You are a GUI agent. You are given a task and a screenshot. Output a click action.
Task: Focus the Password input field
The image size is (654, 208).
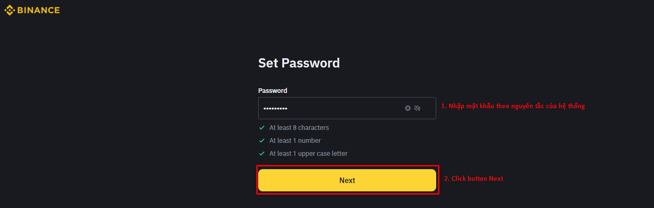tap(347, 108)
